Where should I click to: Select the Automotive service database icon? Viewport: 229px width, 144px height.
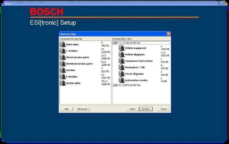point(121,80)
